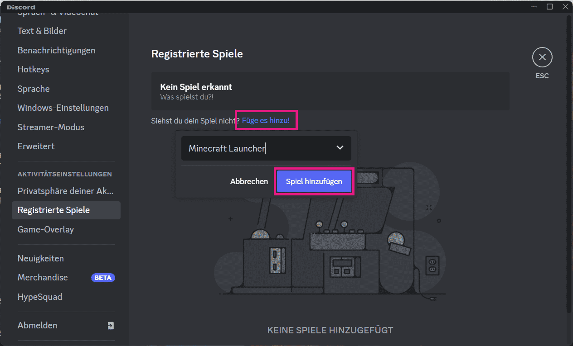The height and width of the screenshot is (346, 573).
Task: Close the Discord window
Action: [565, 6]
